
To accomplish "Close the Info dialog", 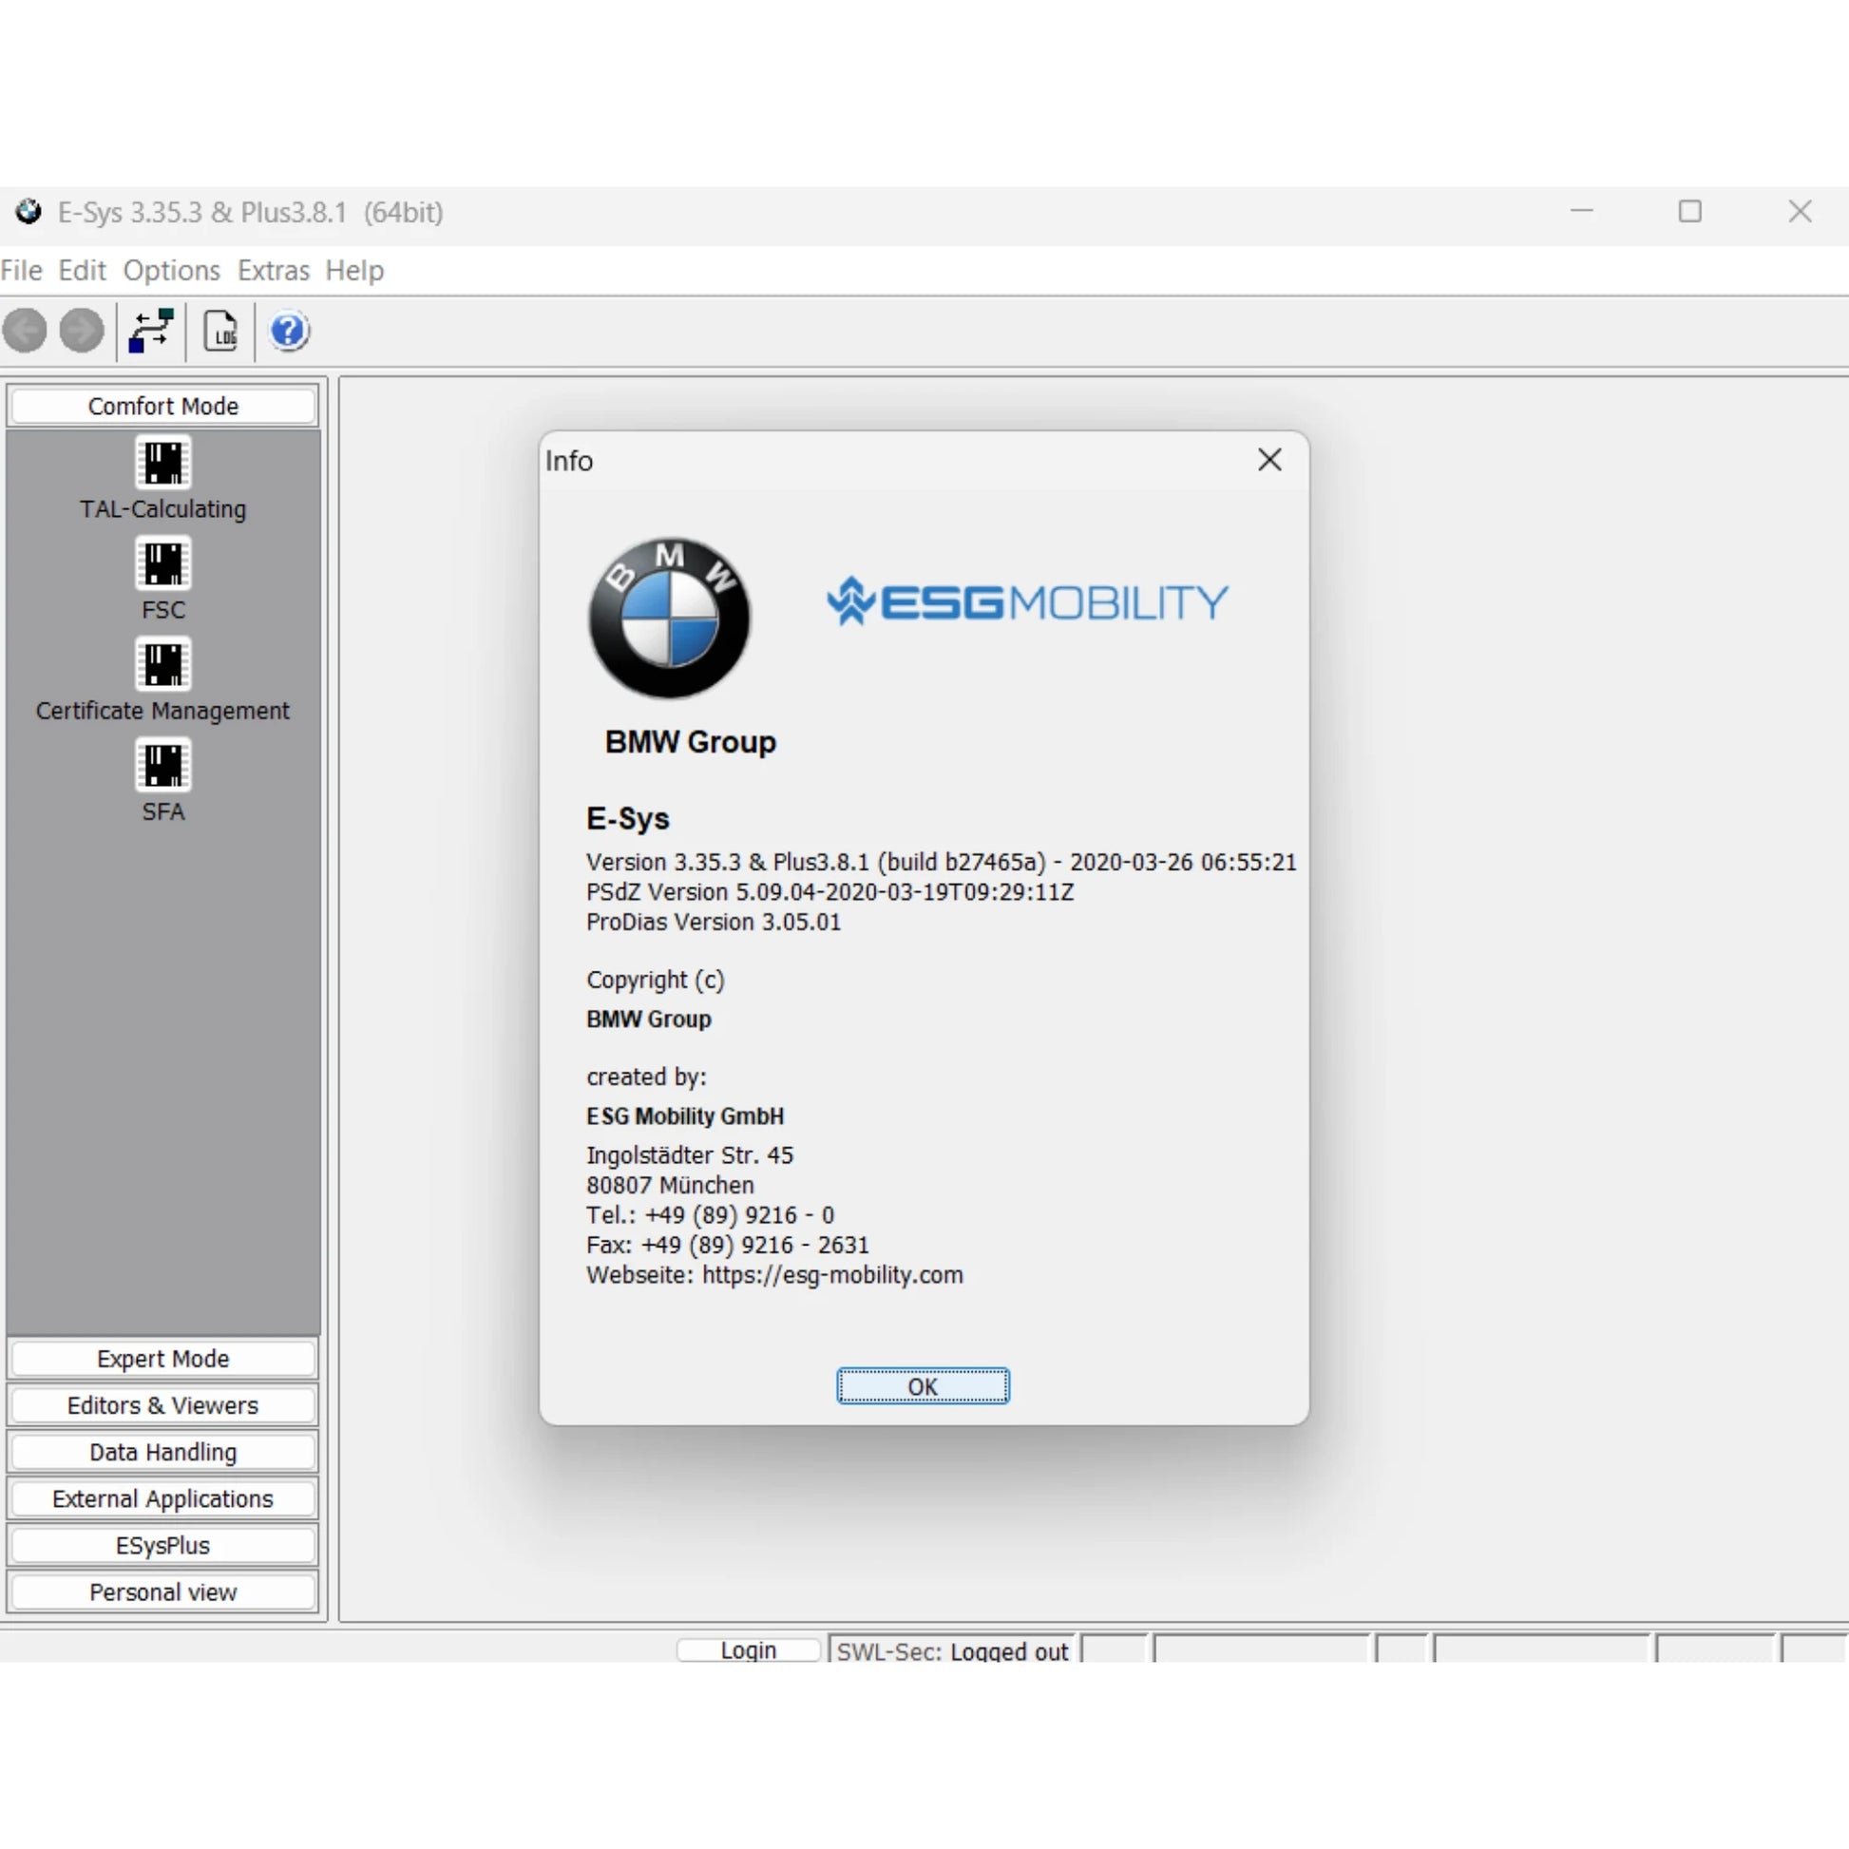I will (x=1270, y=460).
